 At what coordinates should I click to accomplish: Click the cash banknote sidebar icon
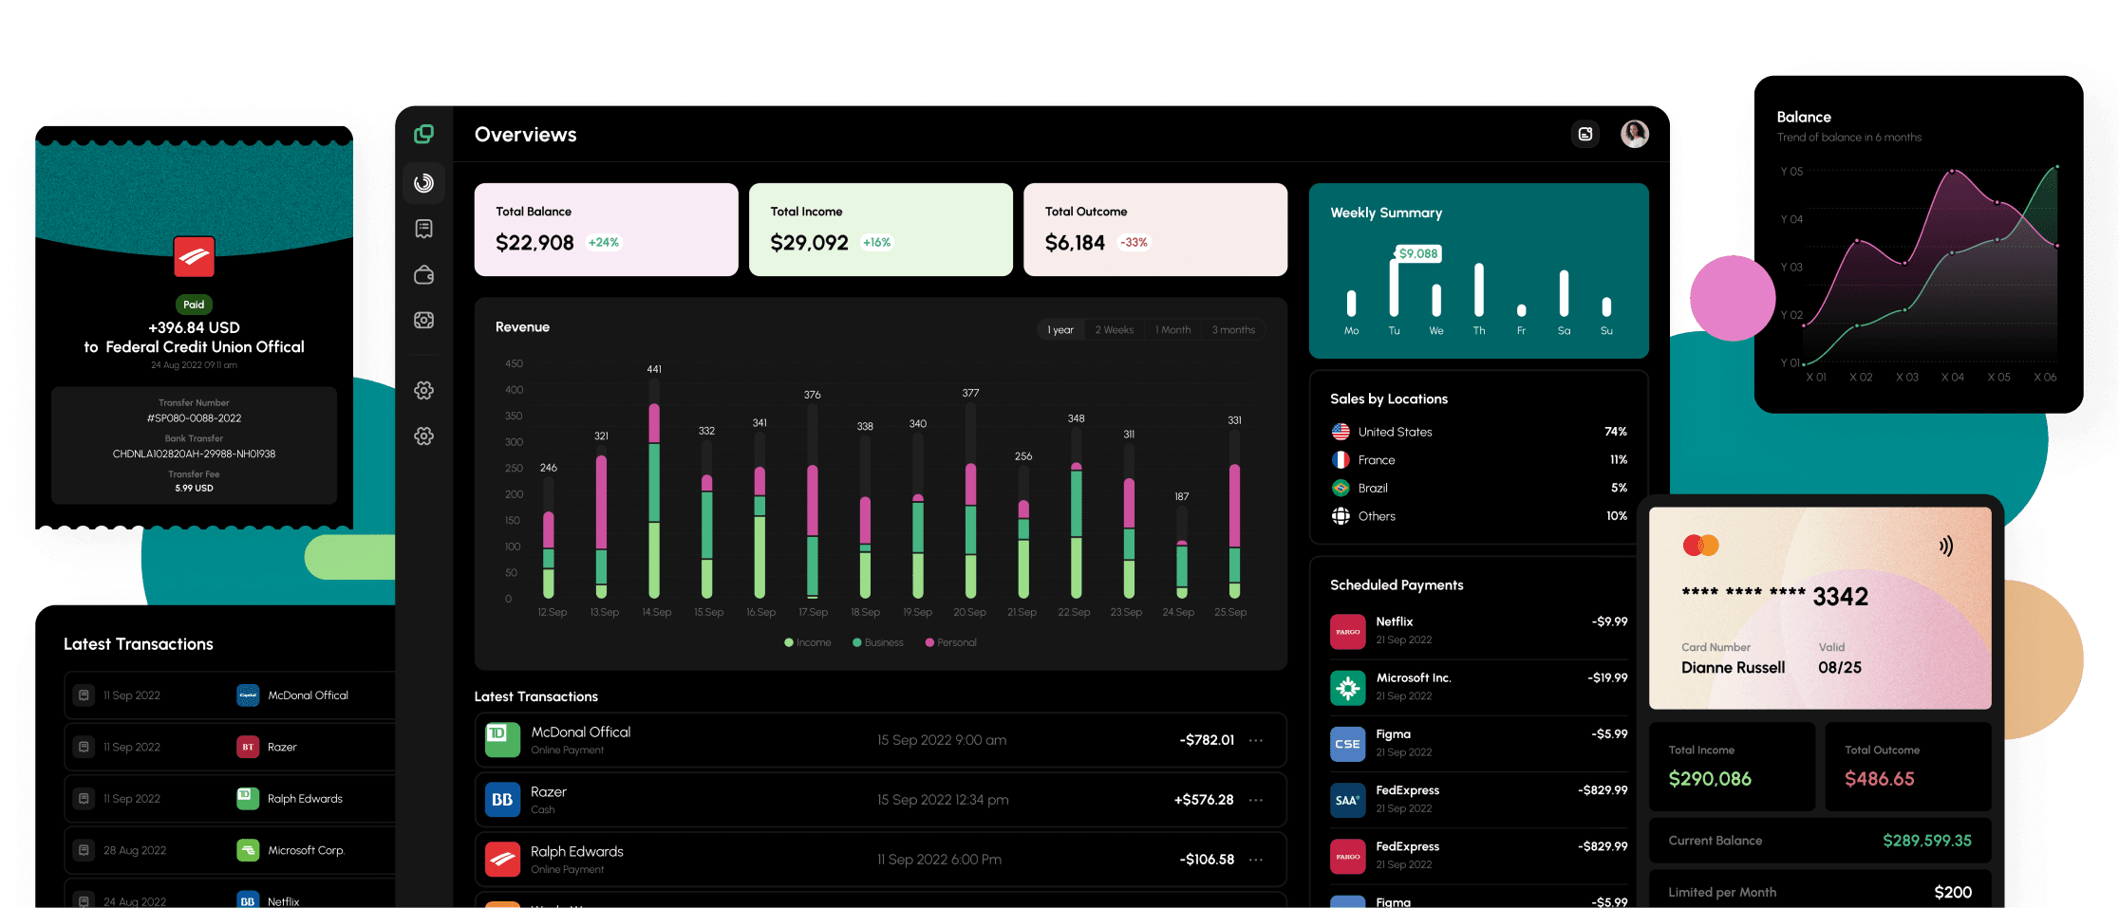coord(423,321)
